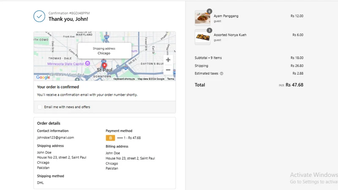Viewport: 338px width, 190px height.
Task: Open Ayam Panggang product thumbnail
Action: point(202,18)
